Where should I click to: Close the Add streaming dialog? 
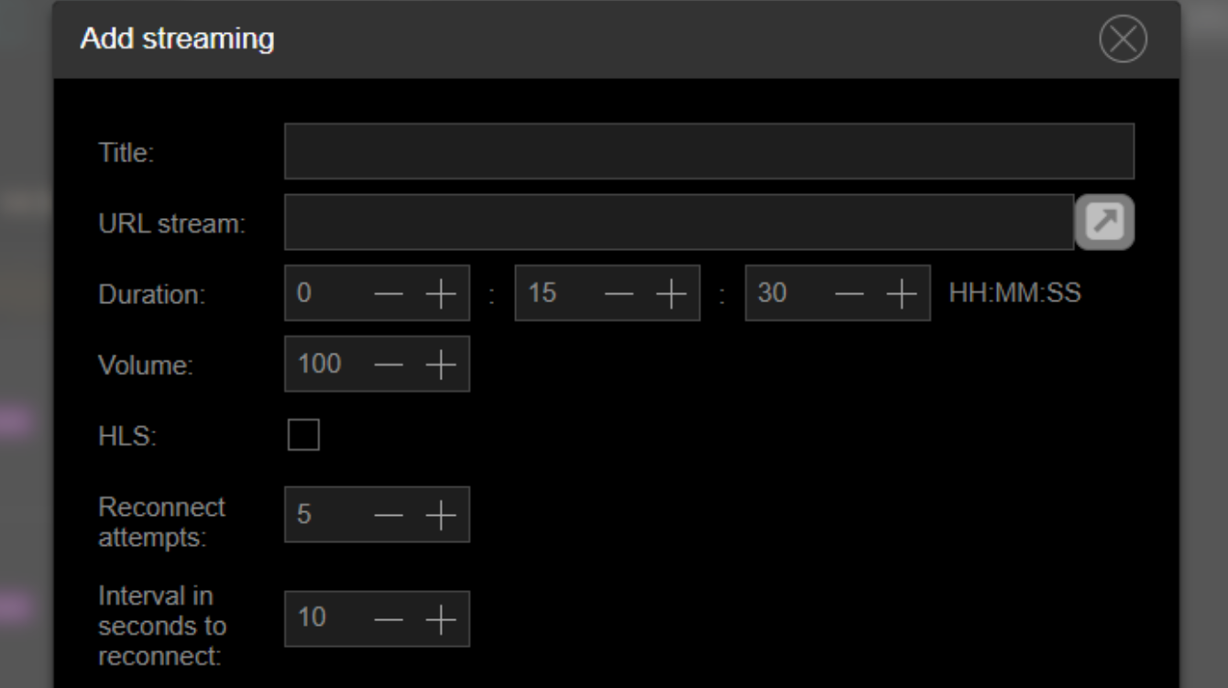coord(1123,39)
